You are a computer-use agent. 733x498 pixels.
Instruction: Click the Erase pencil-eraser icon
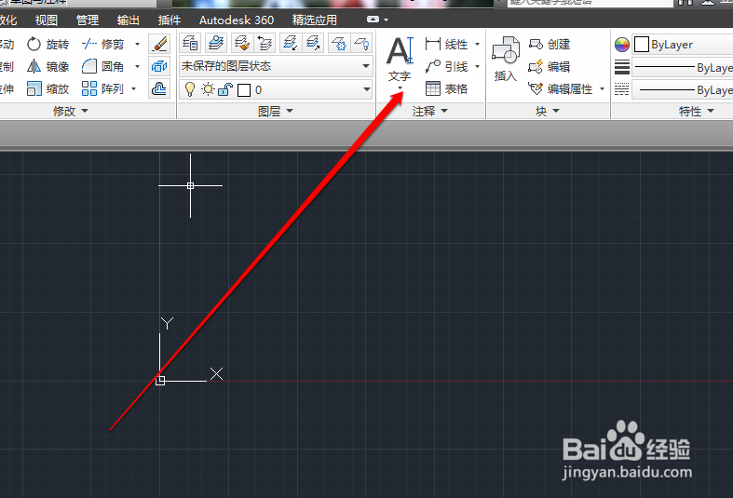tap(159, 45)
